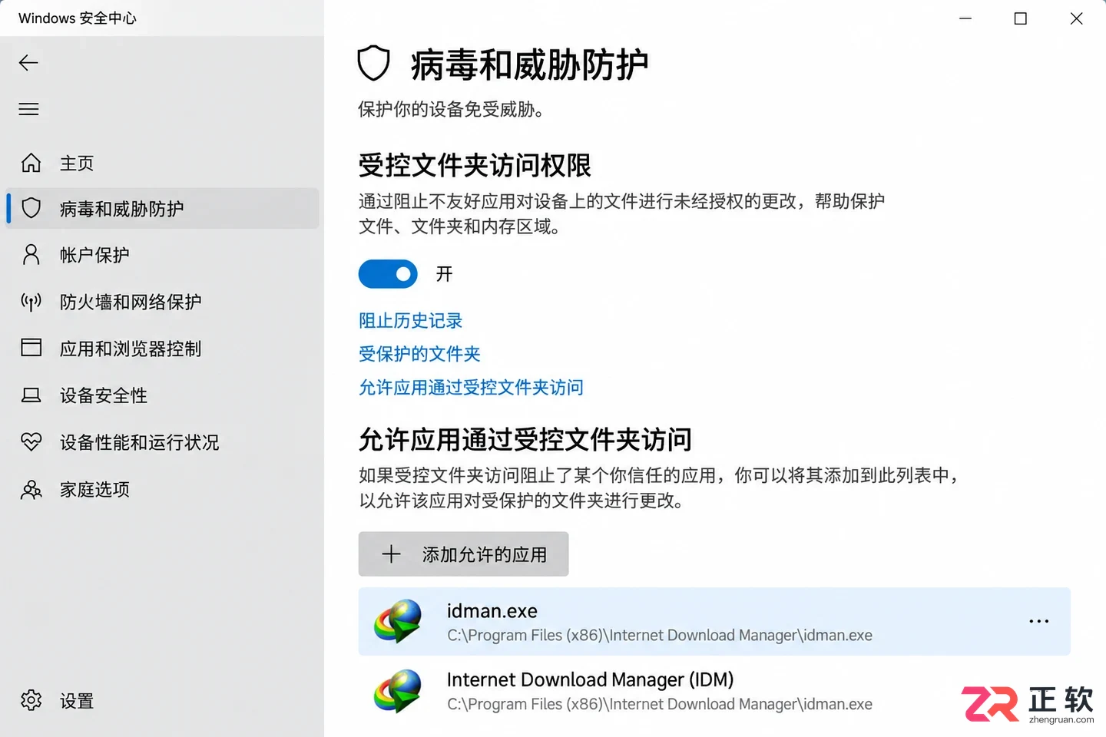The height and width of the screenshot is (737, 1106).
Task: Turn off the 受控文件夹访问权限 toggle
Action: [388, 274]
